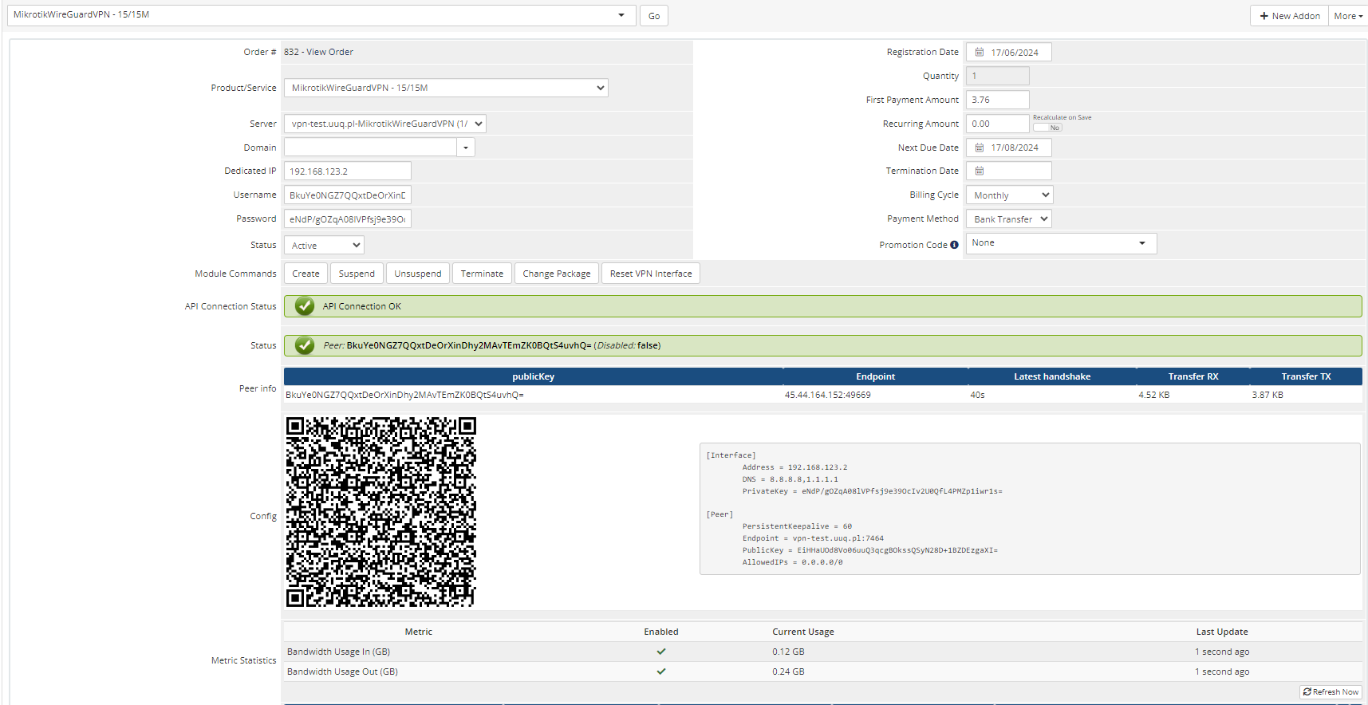Image resolution: width=1368 pixels, height=705 pixels.
Task: Open the Status Active dropdown
Action: coord(324,246)
